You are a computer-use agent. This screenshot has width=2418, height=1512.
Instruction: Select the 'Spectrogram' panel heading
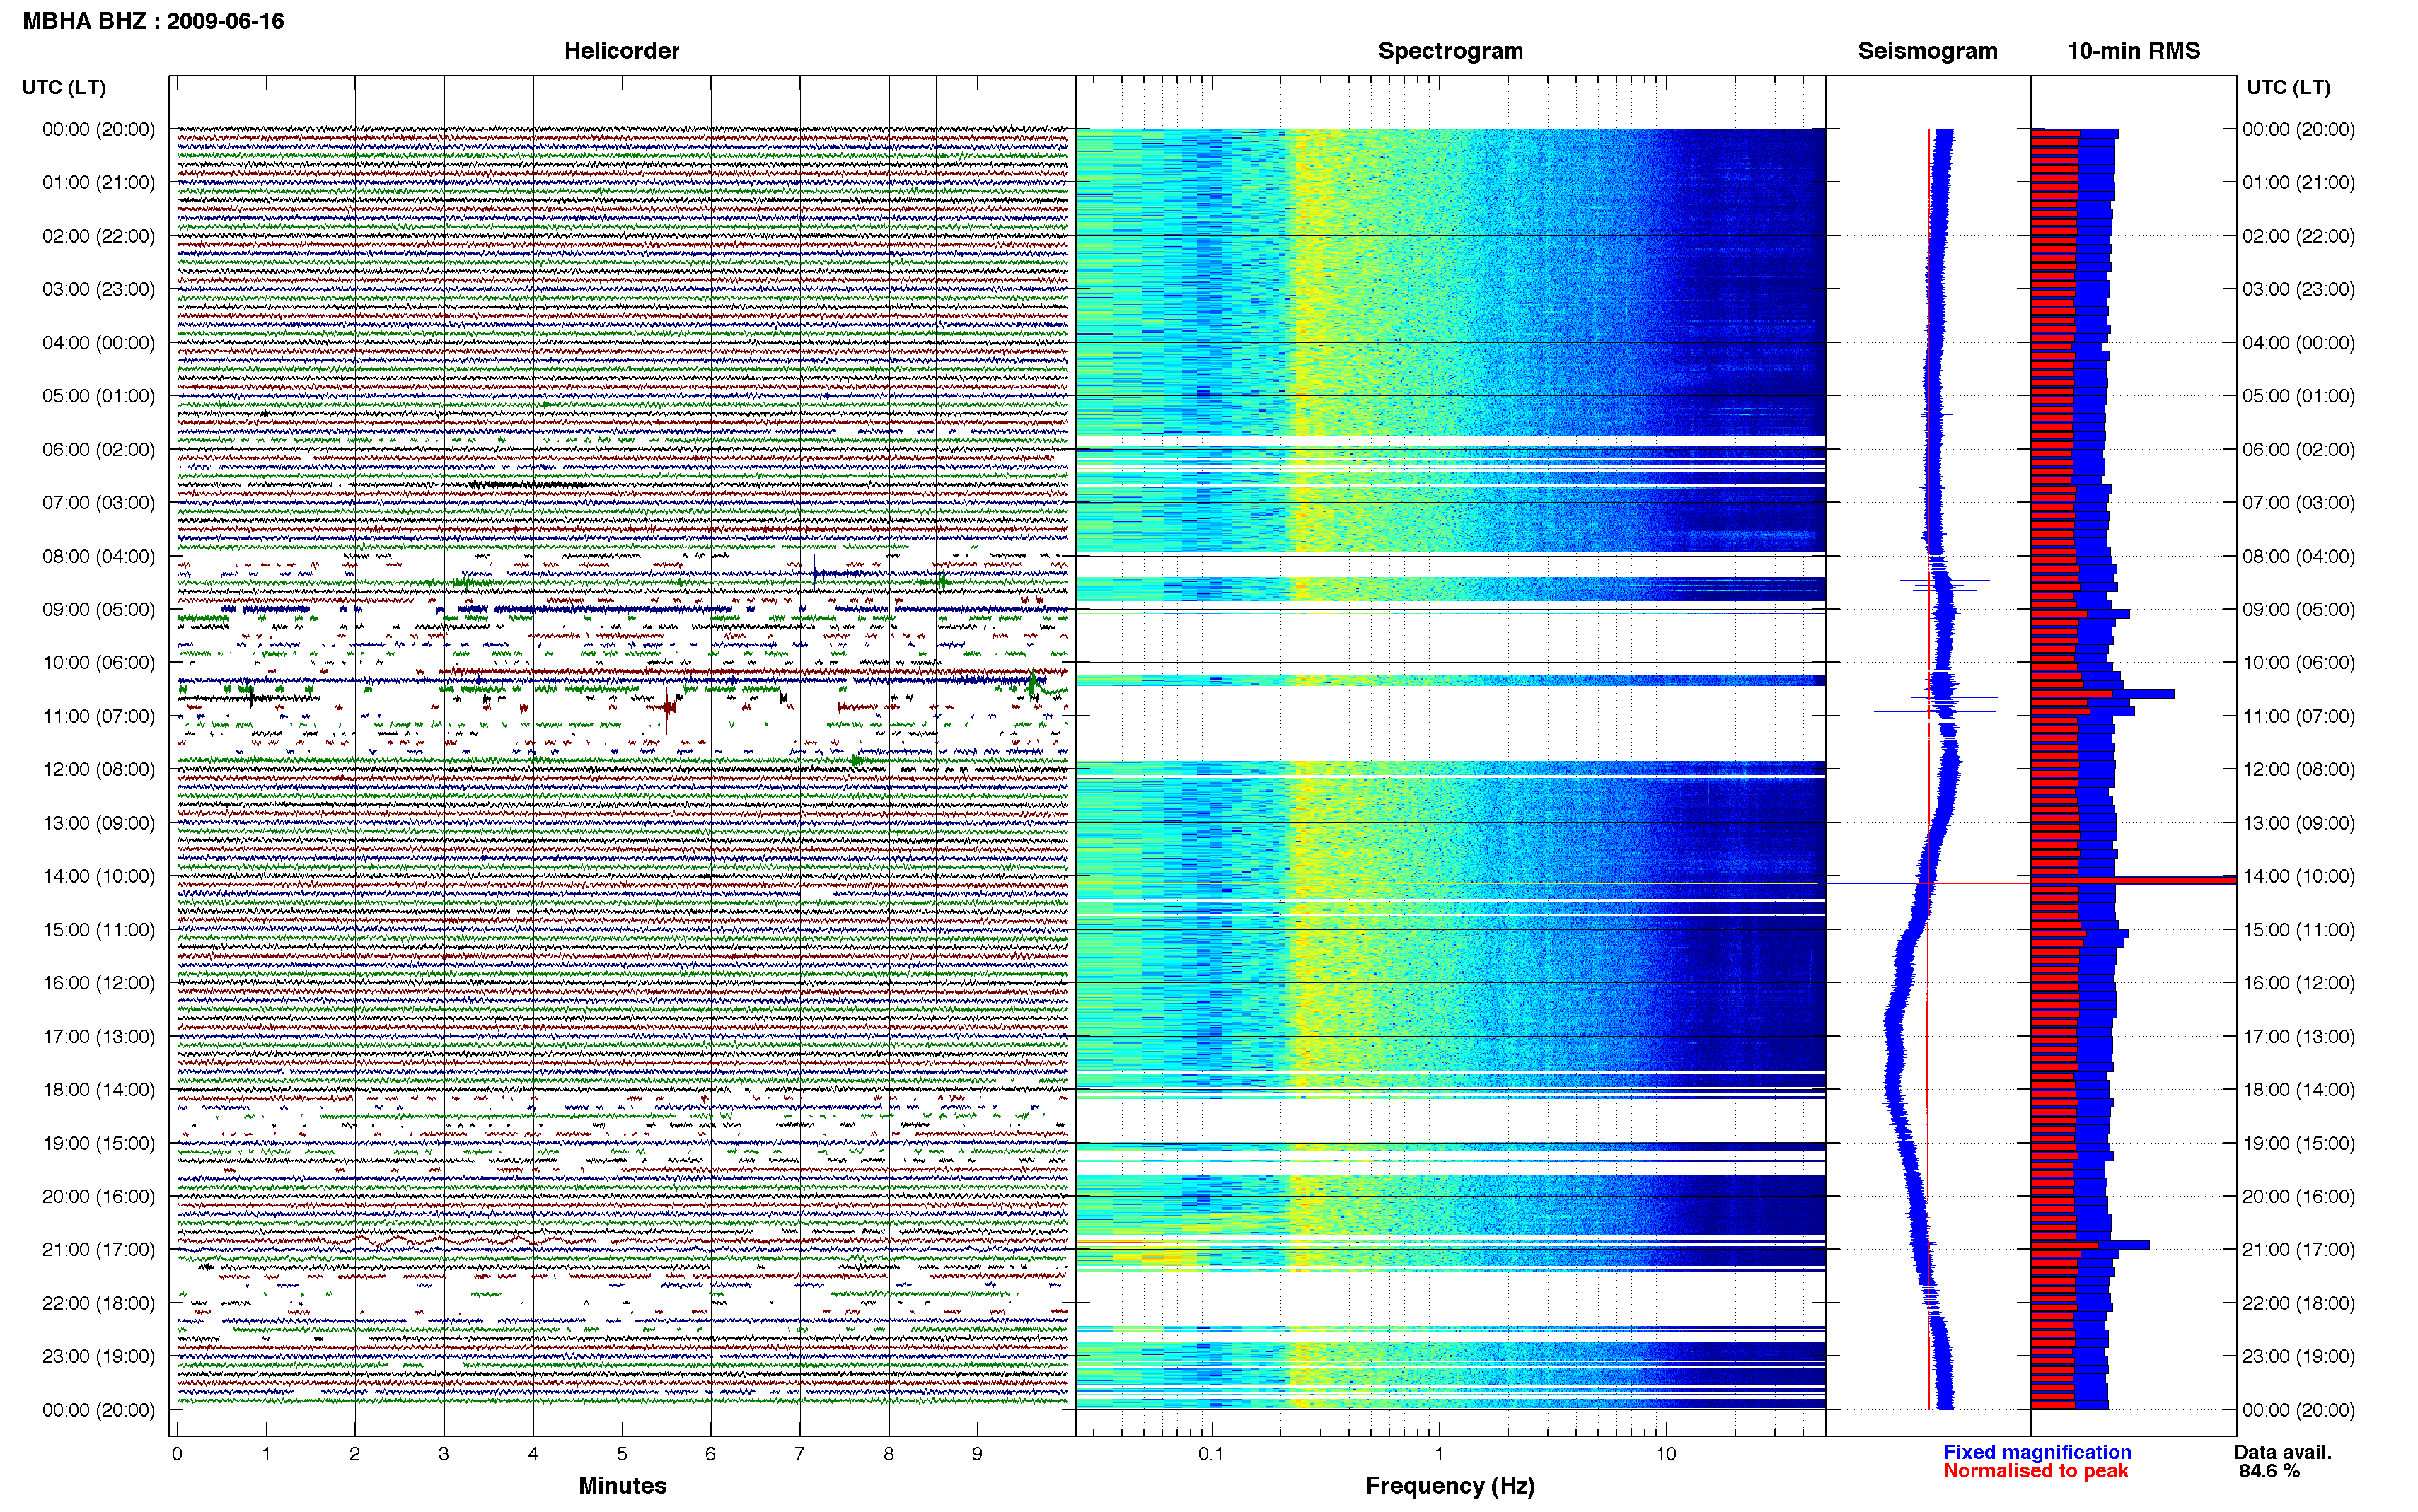coord(1450,51)
